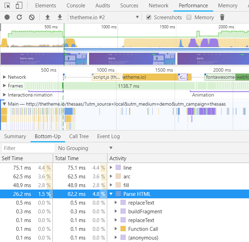Clear the recording with the clear icon
The width and height of the screenshot is (249, 242).
click(31, 17)
